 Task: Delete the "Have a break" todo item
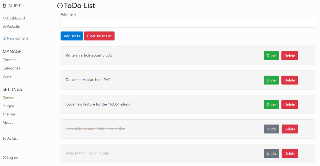290,129
